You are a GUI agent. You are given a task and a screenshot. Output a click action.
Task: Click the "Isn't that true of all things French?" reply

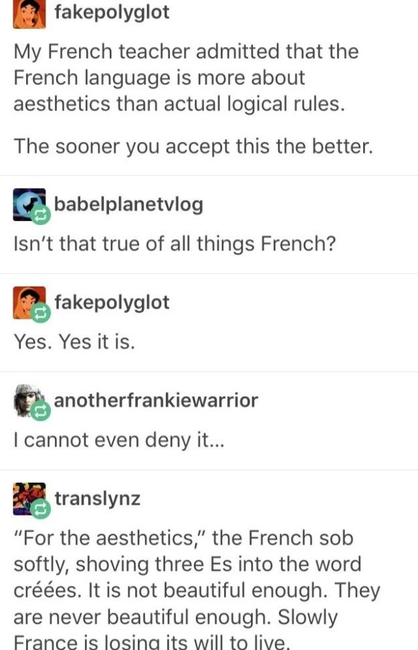175,244
